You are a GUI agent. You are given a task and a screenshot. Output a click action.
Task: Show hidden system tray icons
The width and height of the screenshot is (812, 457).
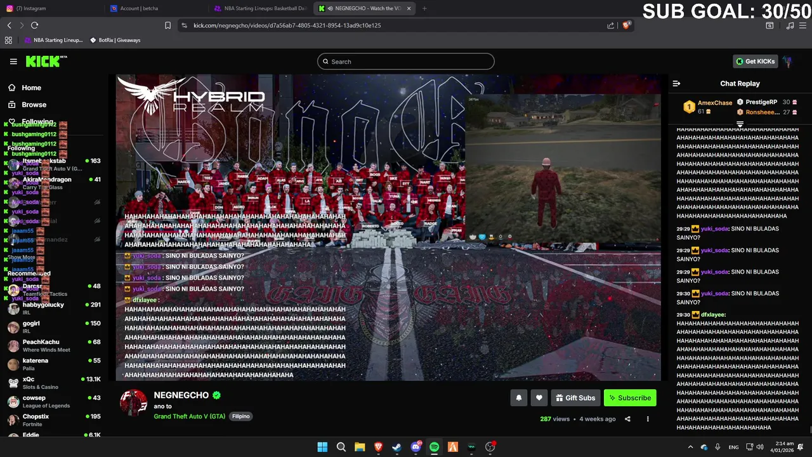pyautogui.click(x=690, y=447)
